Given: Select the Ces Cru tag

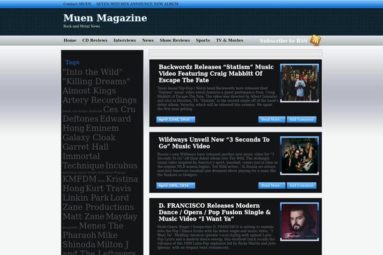Looking at the screenshot, I should click(119, 109).
